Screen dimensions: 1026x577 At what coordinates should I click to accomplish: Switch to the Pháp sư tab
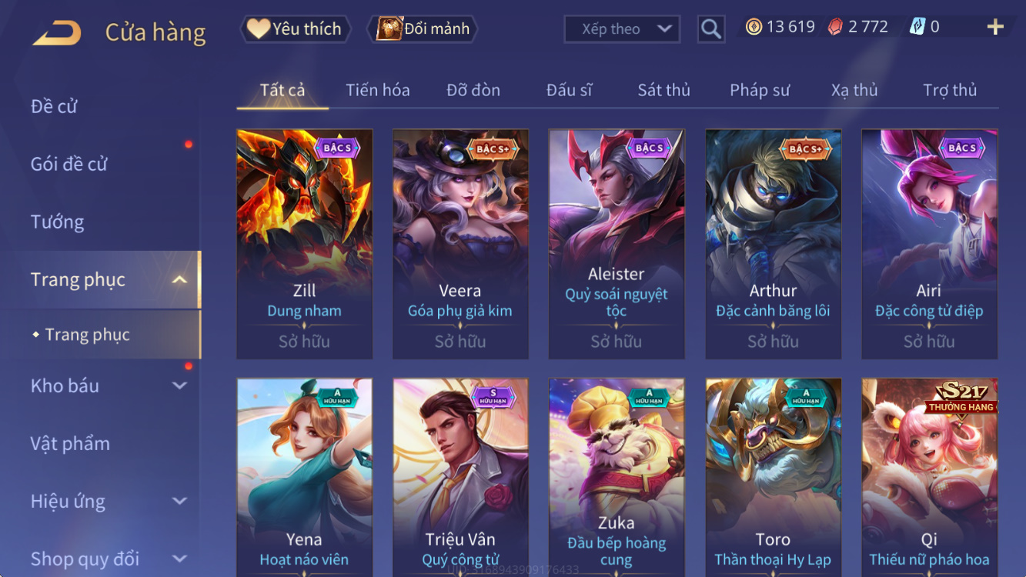pos(760,90)
